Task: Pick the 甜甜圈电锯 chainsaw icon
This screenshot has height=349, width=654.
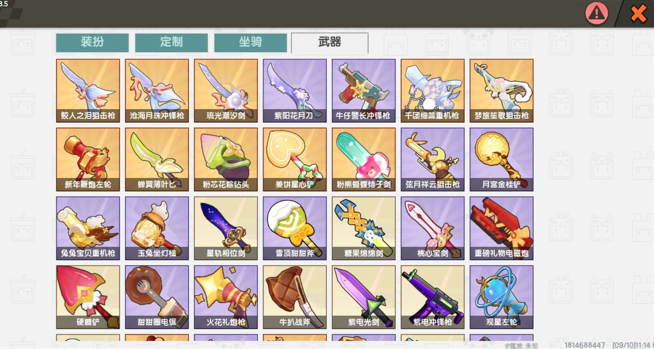Action: [157, 297]
